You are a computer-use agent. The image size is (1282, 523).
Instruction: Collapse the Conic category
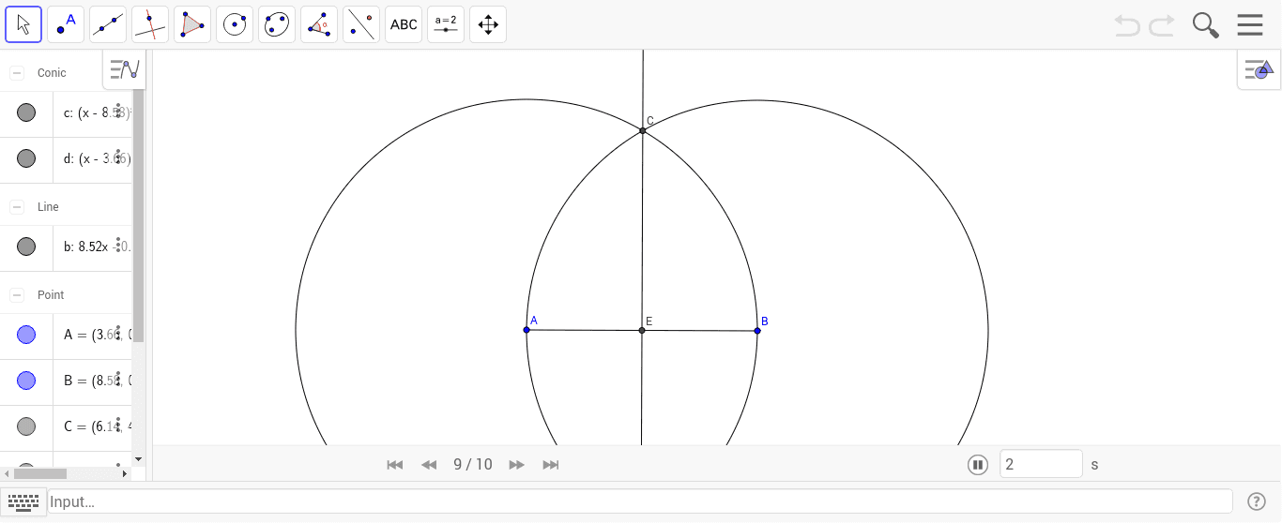coord(17,73)
